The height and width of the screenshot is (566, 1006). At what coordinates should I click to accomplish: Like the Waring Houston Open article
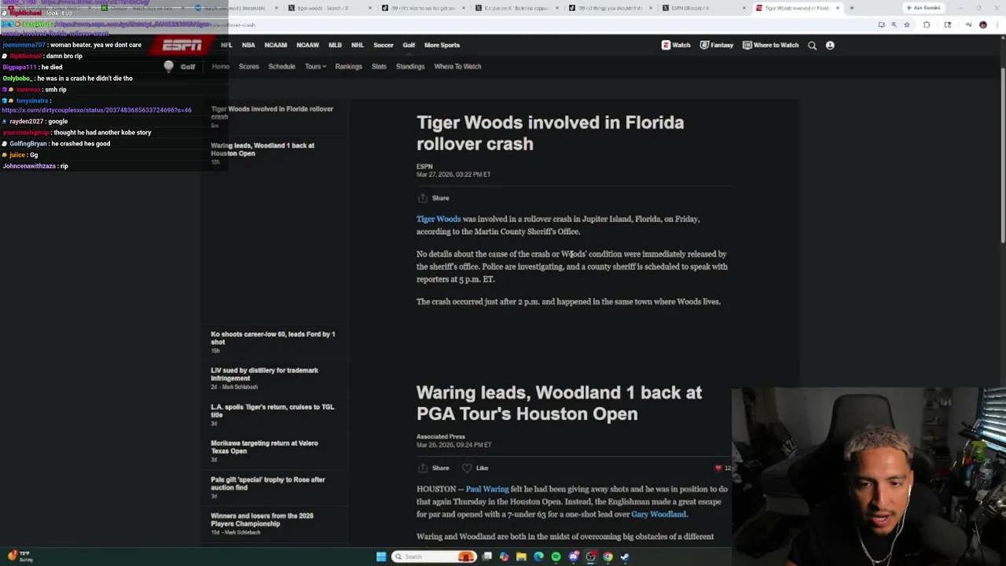pyautogui.click(x=475, y=468)
